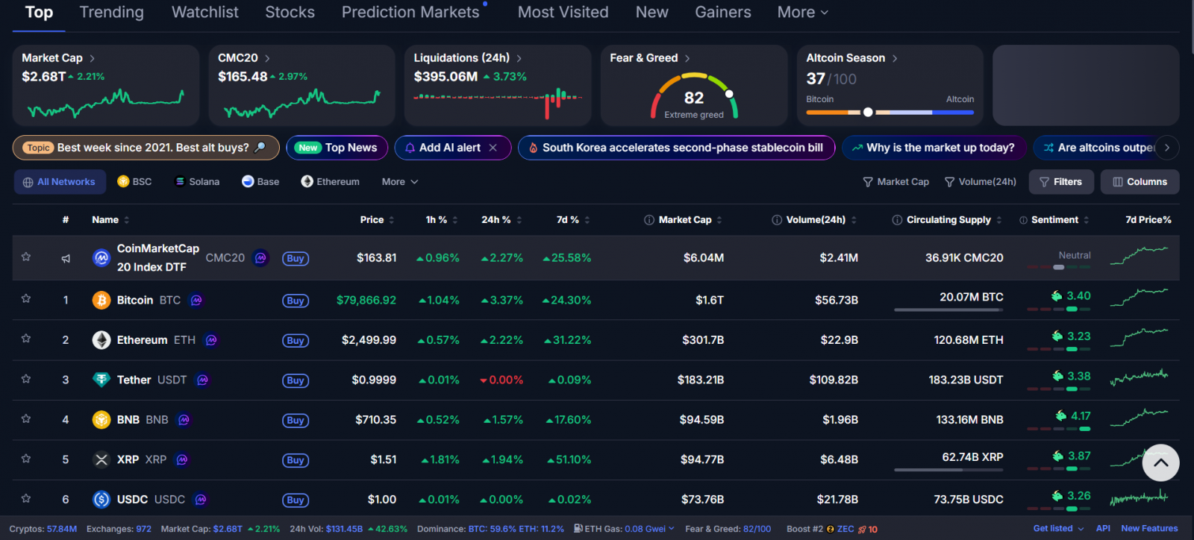This screenshot has width=1194, height=540.
Task: Open the AI icon beside CMC20 ticker
Action: [x=260, y=258]
